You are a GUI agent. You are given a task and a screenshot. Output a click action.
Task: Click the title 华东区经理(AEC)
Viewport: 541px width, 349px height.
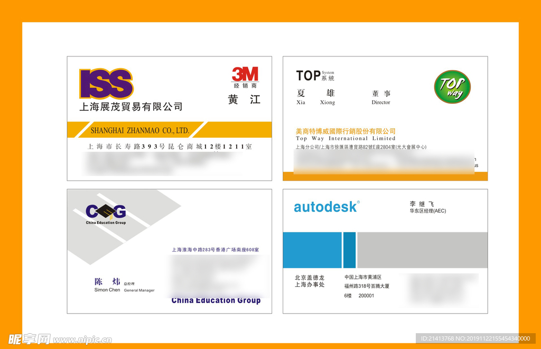point(428,211)
